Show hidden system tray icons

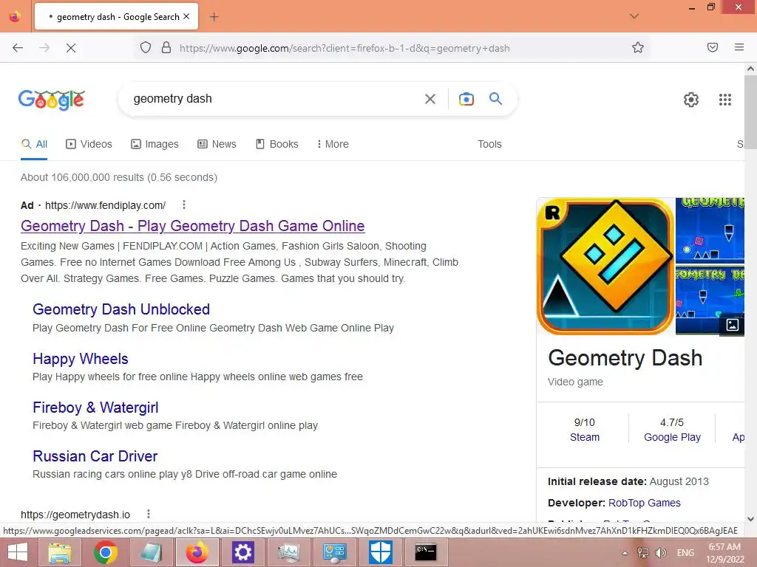tap(625, 553)
